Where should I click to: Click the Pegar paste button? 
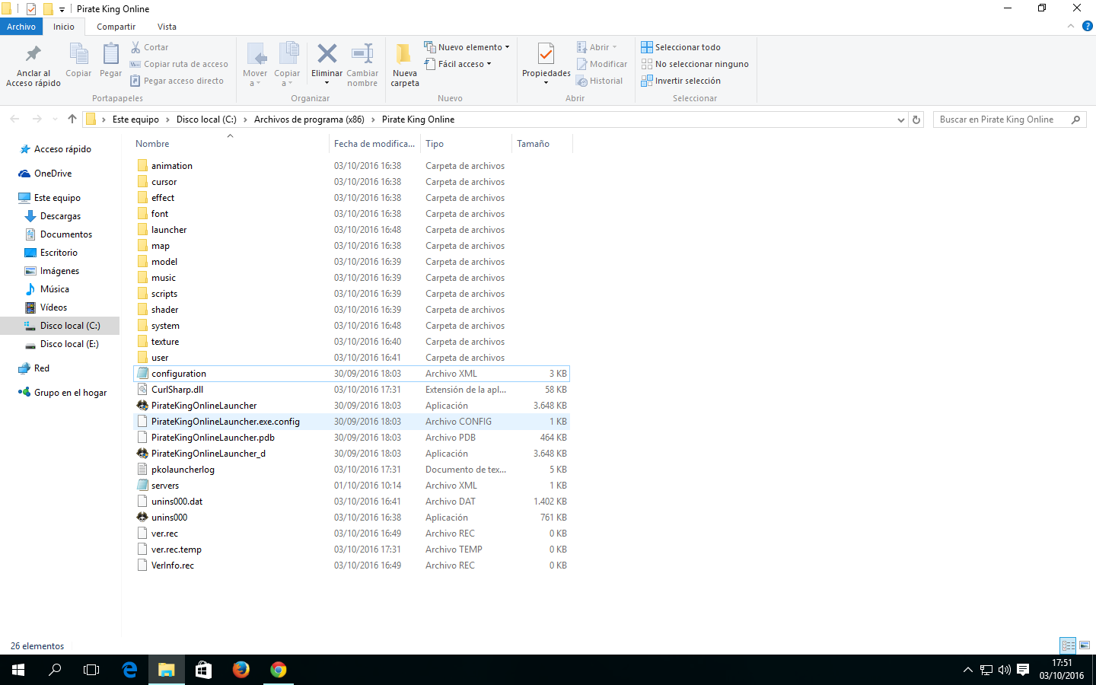tap(110, 61)
